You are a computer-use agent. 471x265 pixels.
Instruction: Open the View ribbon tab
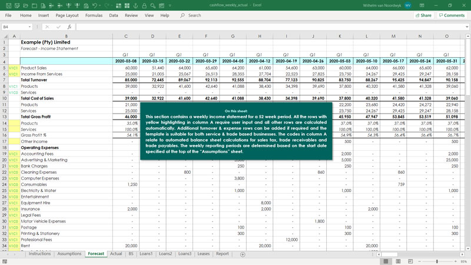click(149, 15)
